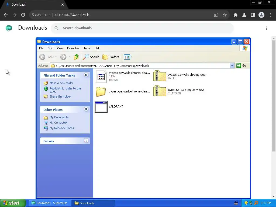Image resolution: width=276 pixels, height=207 pixels.
Task: Go to My Network Places
Action: [62, 128]
